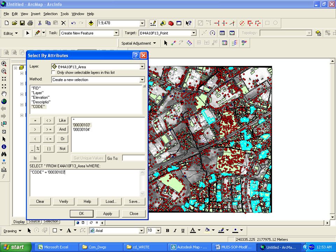336x252 pixels.
Task: Click the Zoom In magnifier tool
Action: 4,64
